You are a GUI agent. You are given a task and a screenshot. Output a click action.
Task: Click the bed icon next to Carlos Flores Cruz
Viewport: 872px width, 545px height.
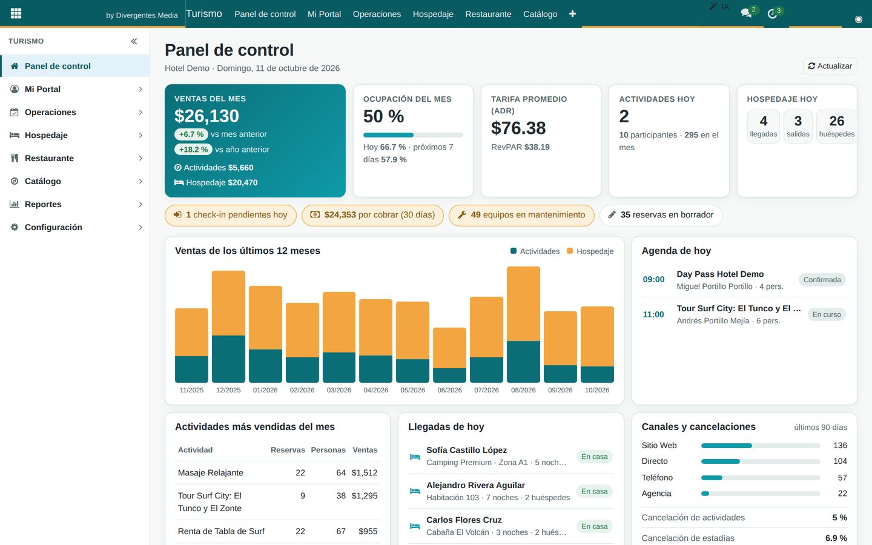pos(415,526)
